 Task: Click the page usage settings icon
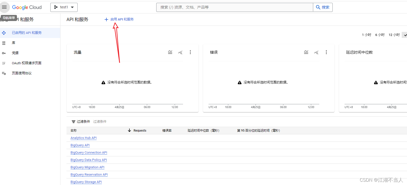[4, 73]
